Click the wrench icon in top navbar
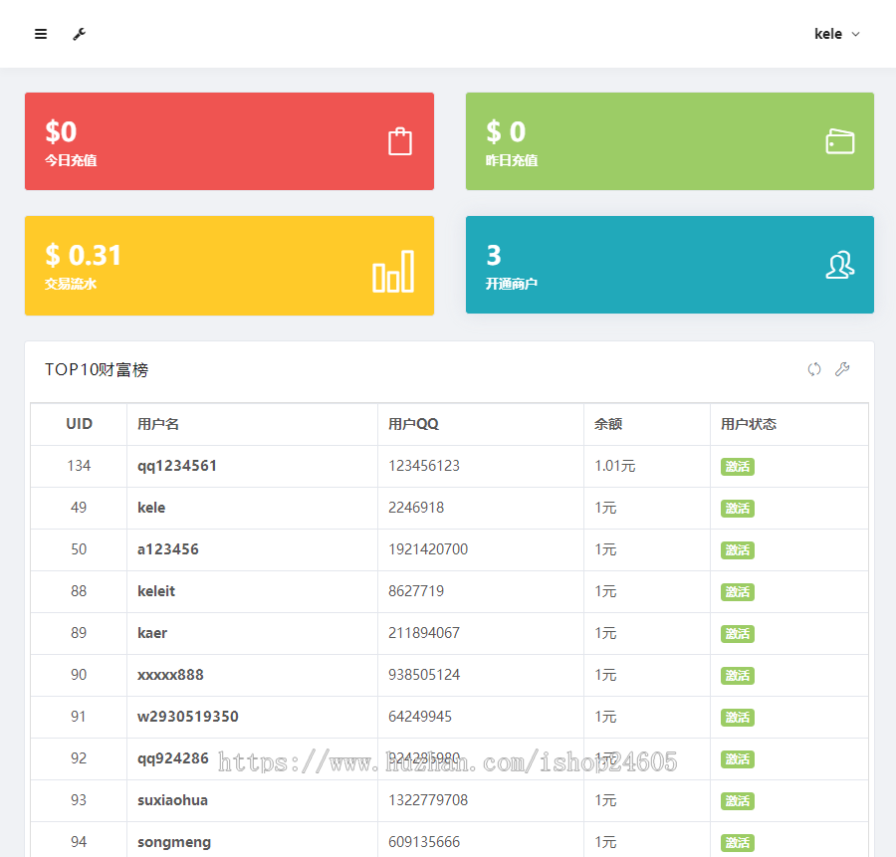 (79, 33)
